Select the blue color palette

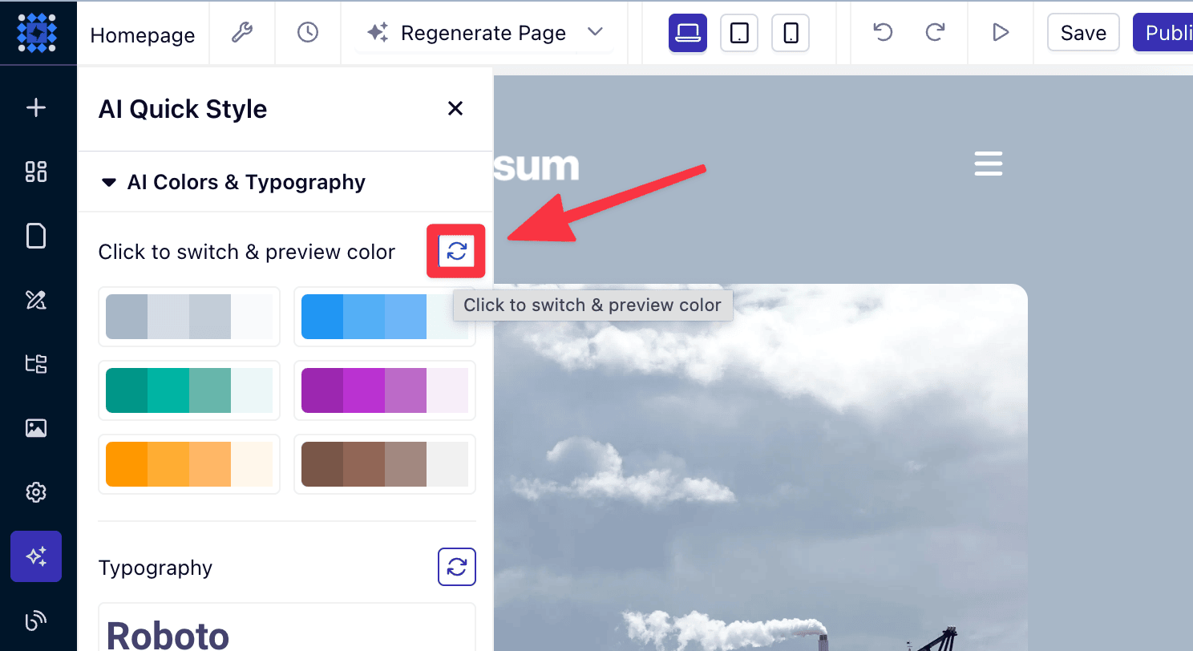pyautogui.click(x=385, y=317)
